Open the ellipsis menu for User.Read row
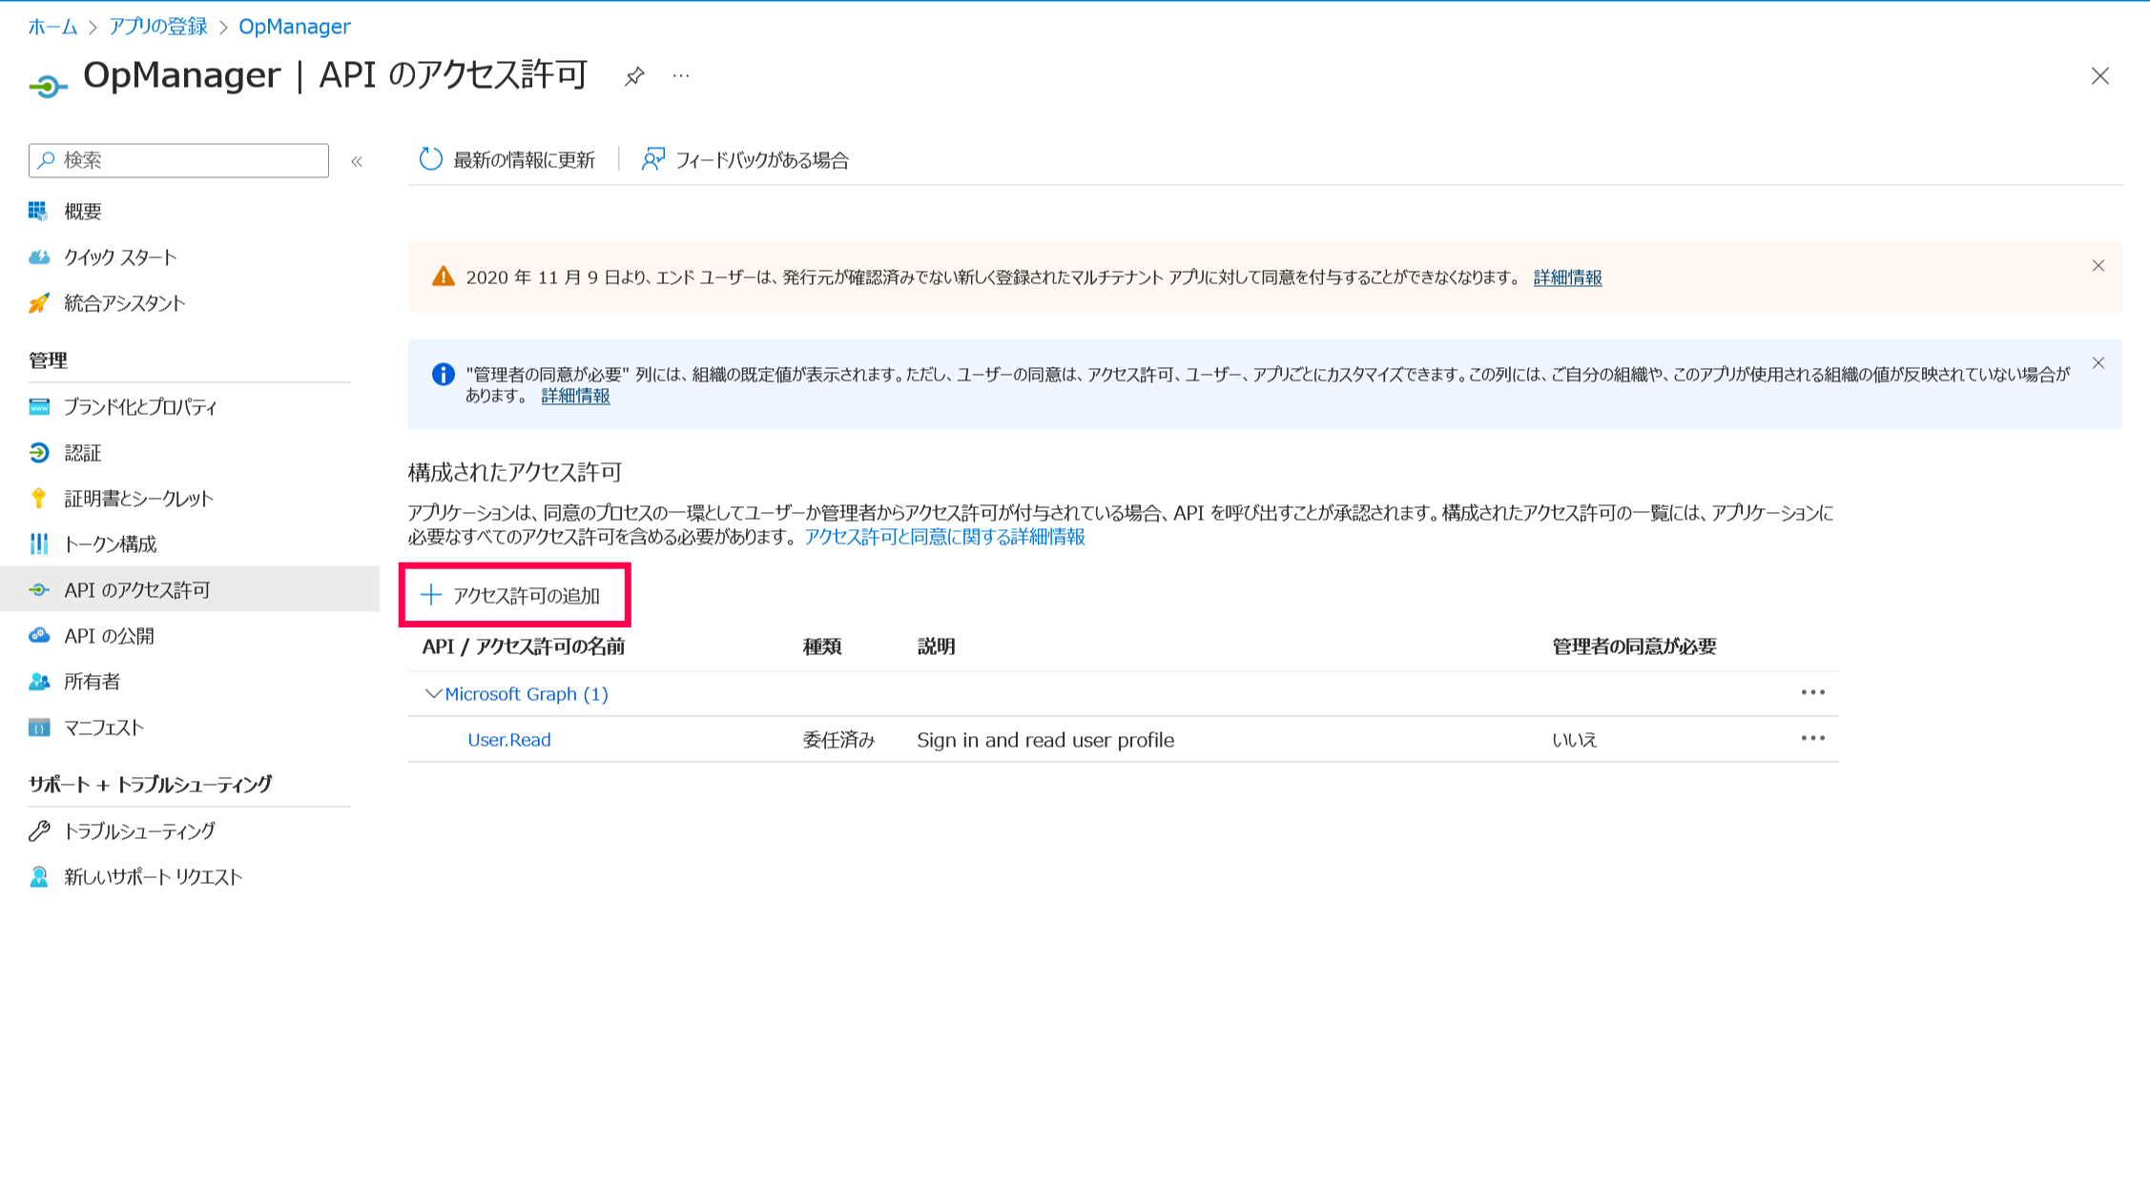The image size is (2150, 1188). (1813, 738)
